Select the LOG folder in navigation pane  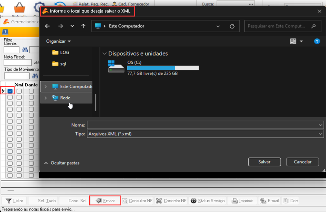tap(61, 52)
